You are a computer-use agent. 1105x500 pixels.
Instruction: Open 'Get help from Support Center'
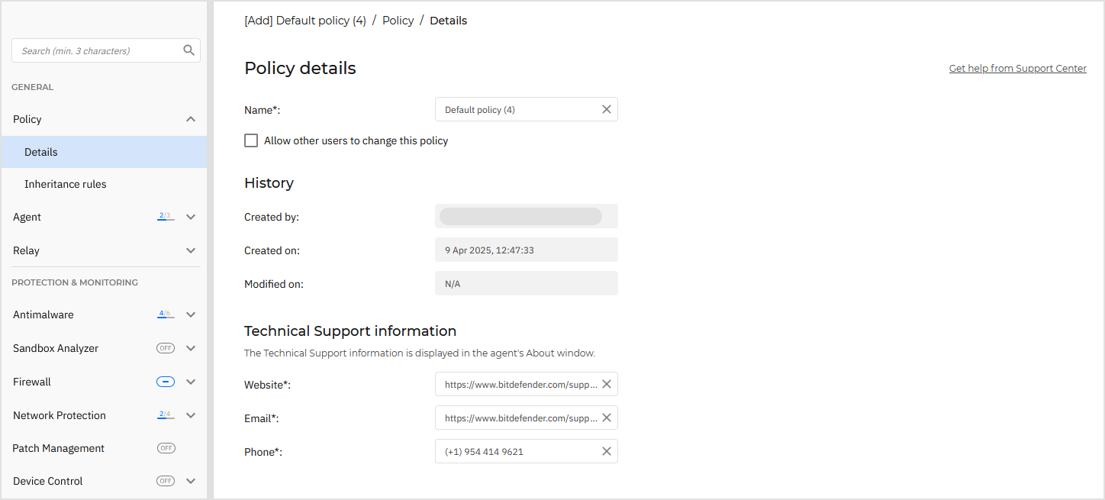point(1017,68)
